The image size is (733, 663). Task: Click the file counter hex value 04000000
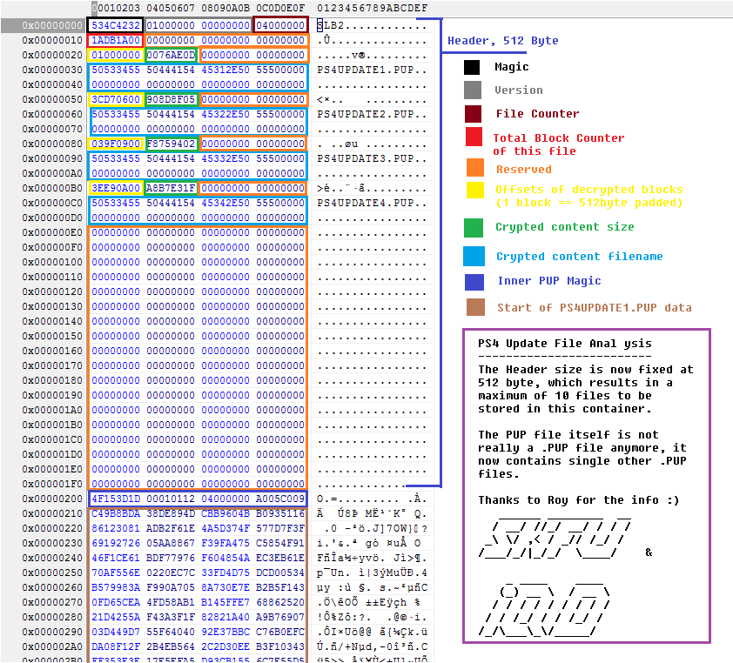[280, 25]
